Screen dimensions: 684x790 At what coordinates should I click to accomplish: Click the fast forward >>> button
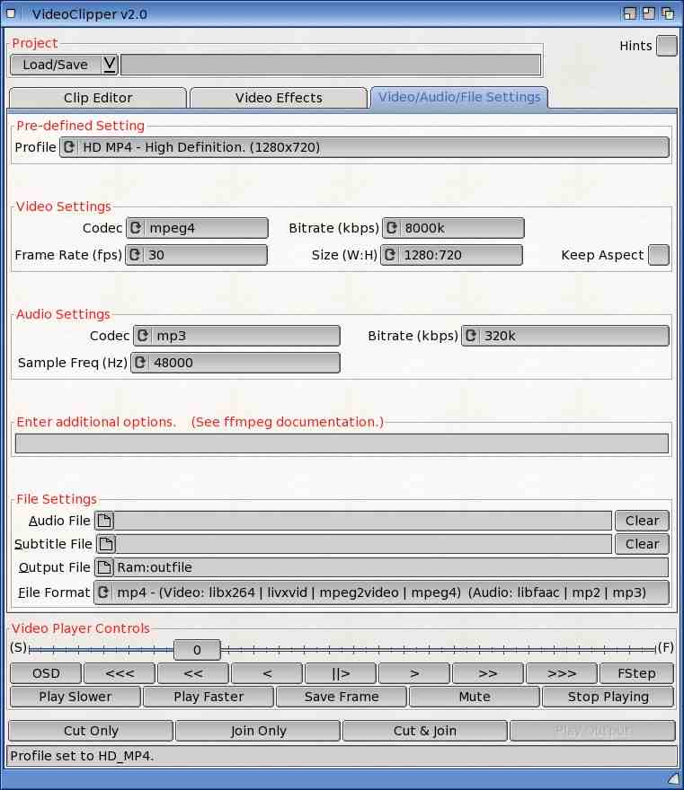coord(561,673)
